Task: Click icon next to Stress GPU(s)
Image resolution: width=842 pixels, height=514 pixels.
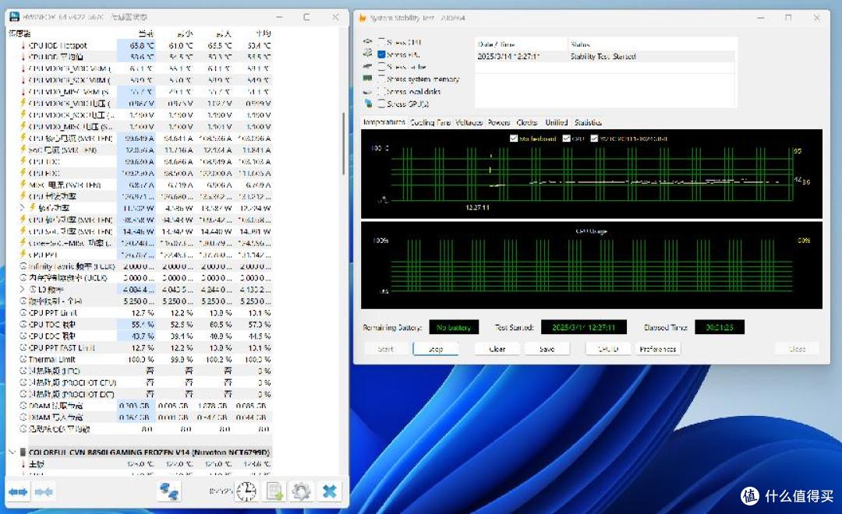Action: 368,103
